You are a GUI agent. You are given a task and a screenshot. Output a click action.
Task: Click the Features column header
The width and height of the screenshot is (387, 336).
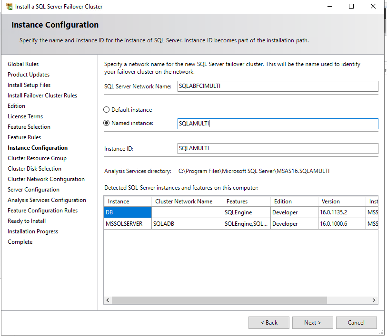247,202
